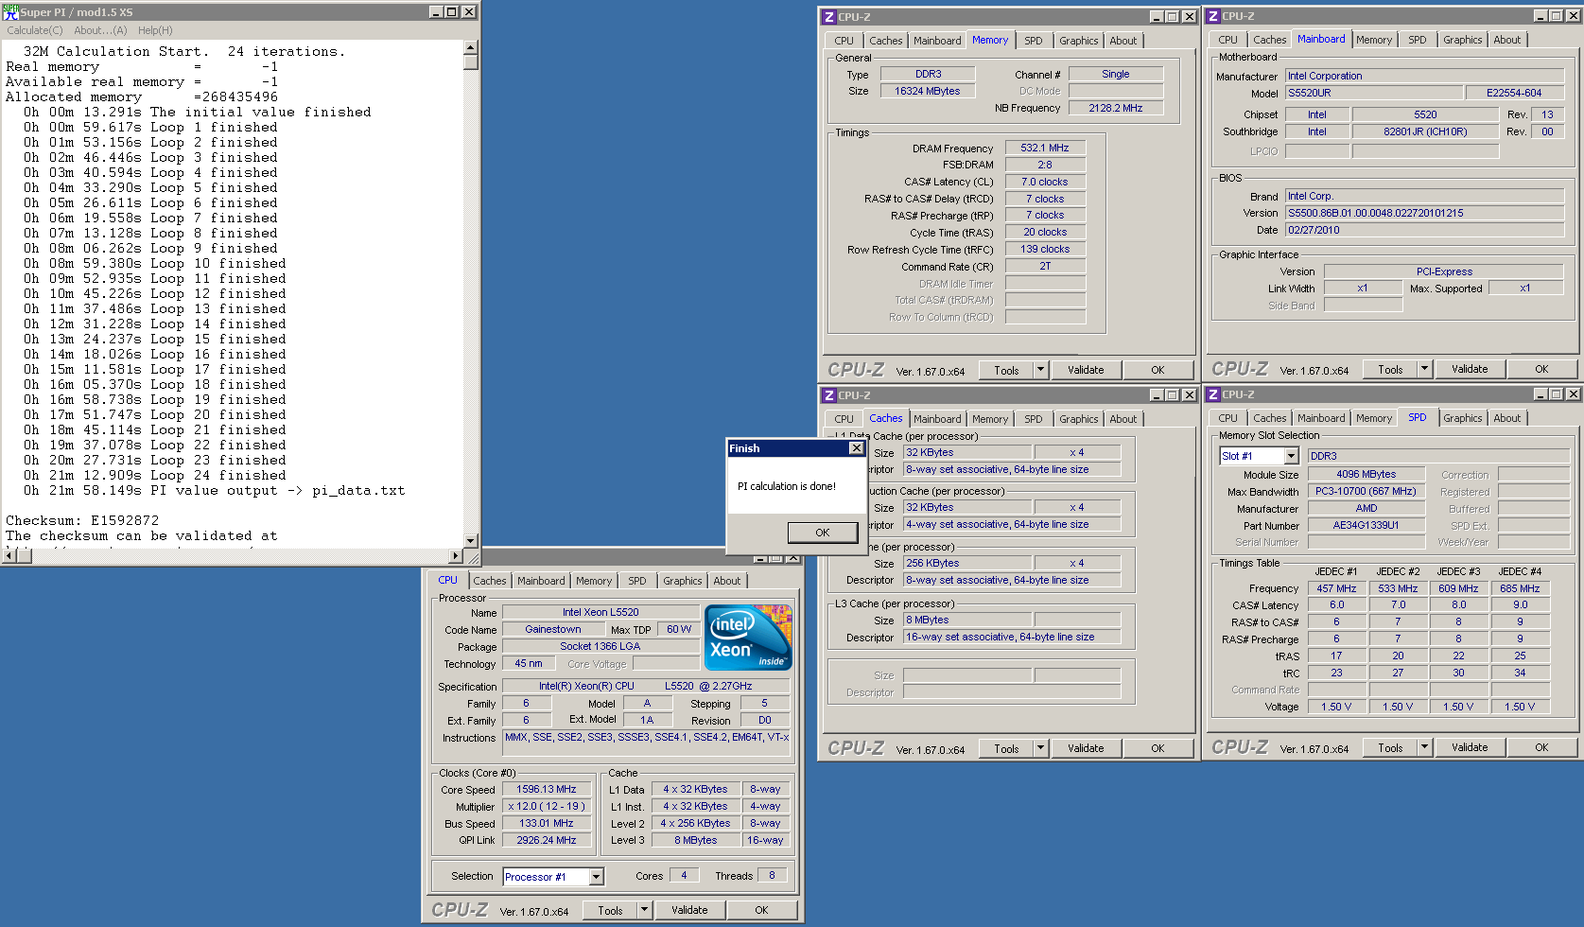
Task: Click Module Size 4096 MBytes field
Action: (x=1366, y=474)
